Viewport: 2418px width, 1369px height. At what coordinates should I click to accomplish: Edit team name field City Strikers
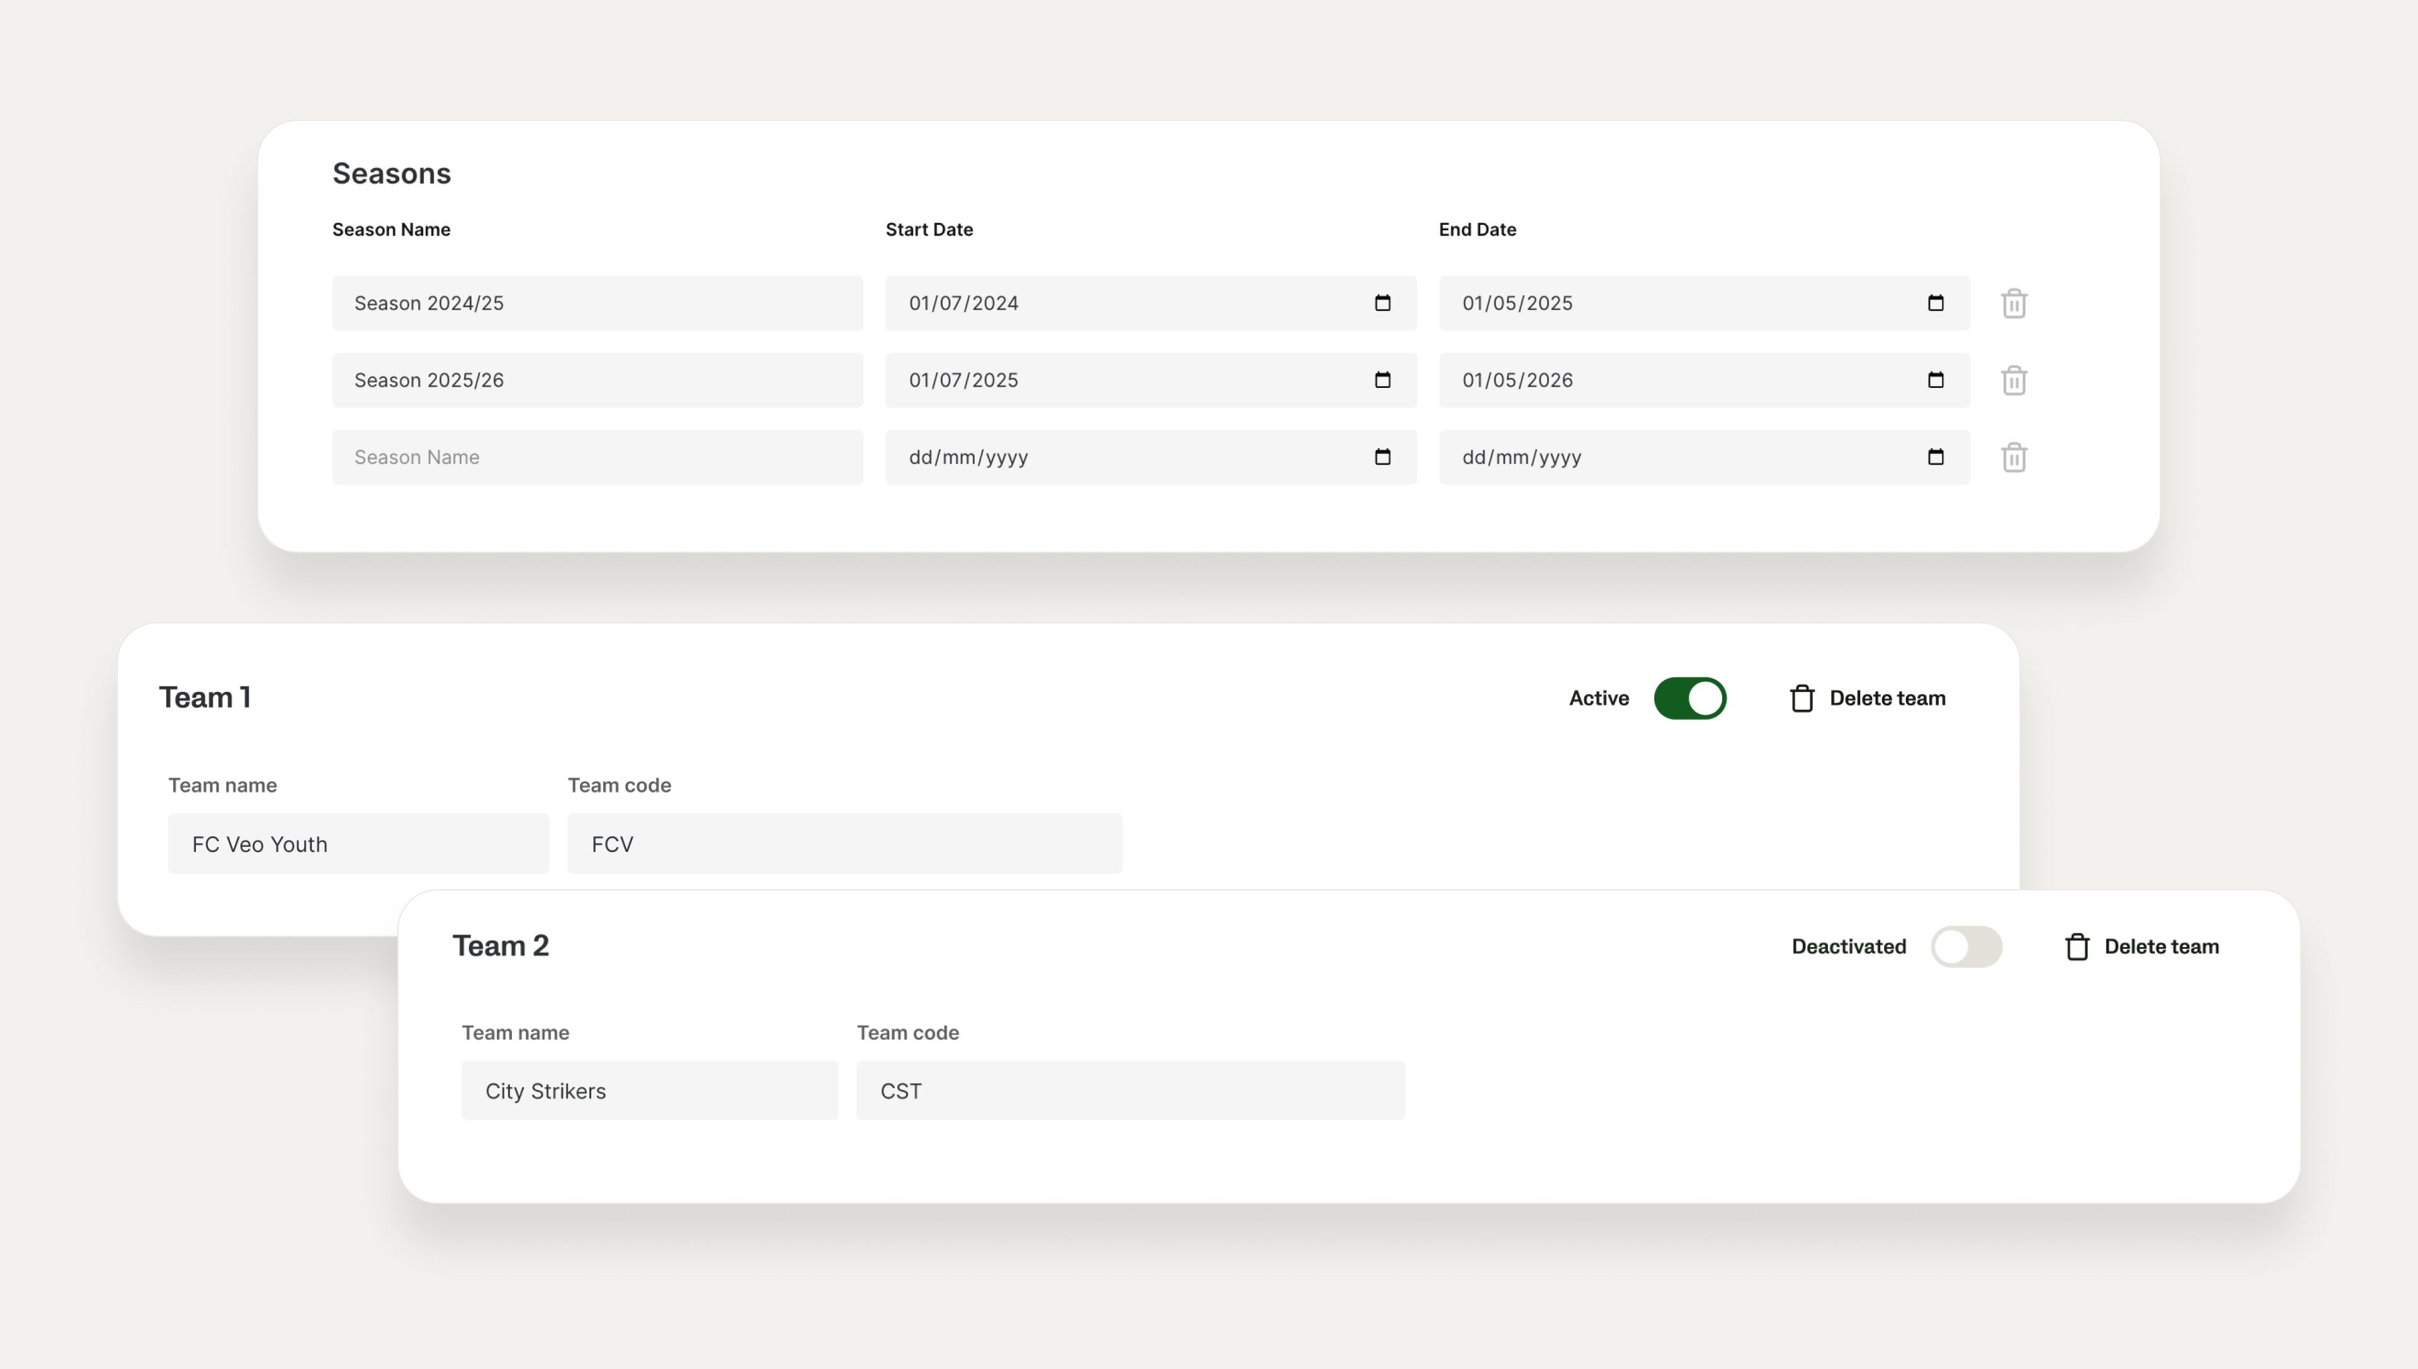point(650,1091)
